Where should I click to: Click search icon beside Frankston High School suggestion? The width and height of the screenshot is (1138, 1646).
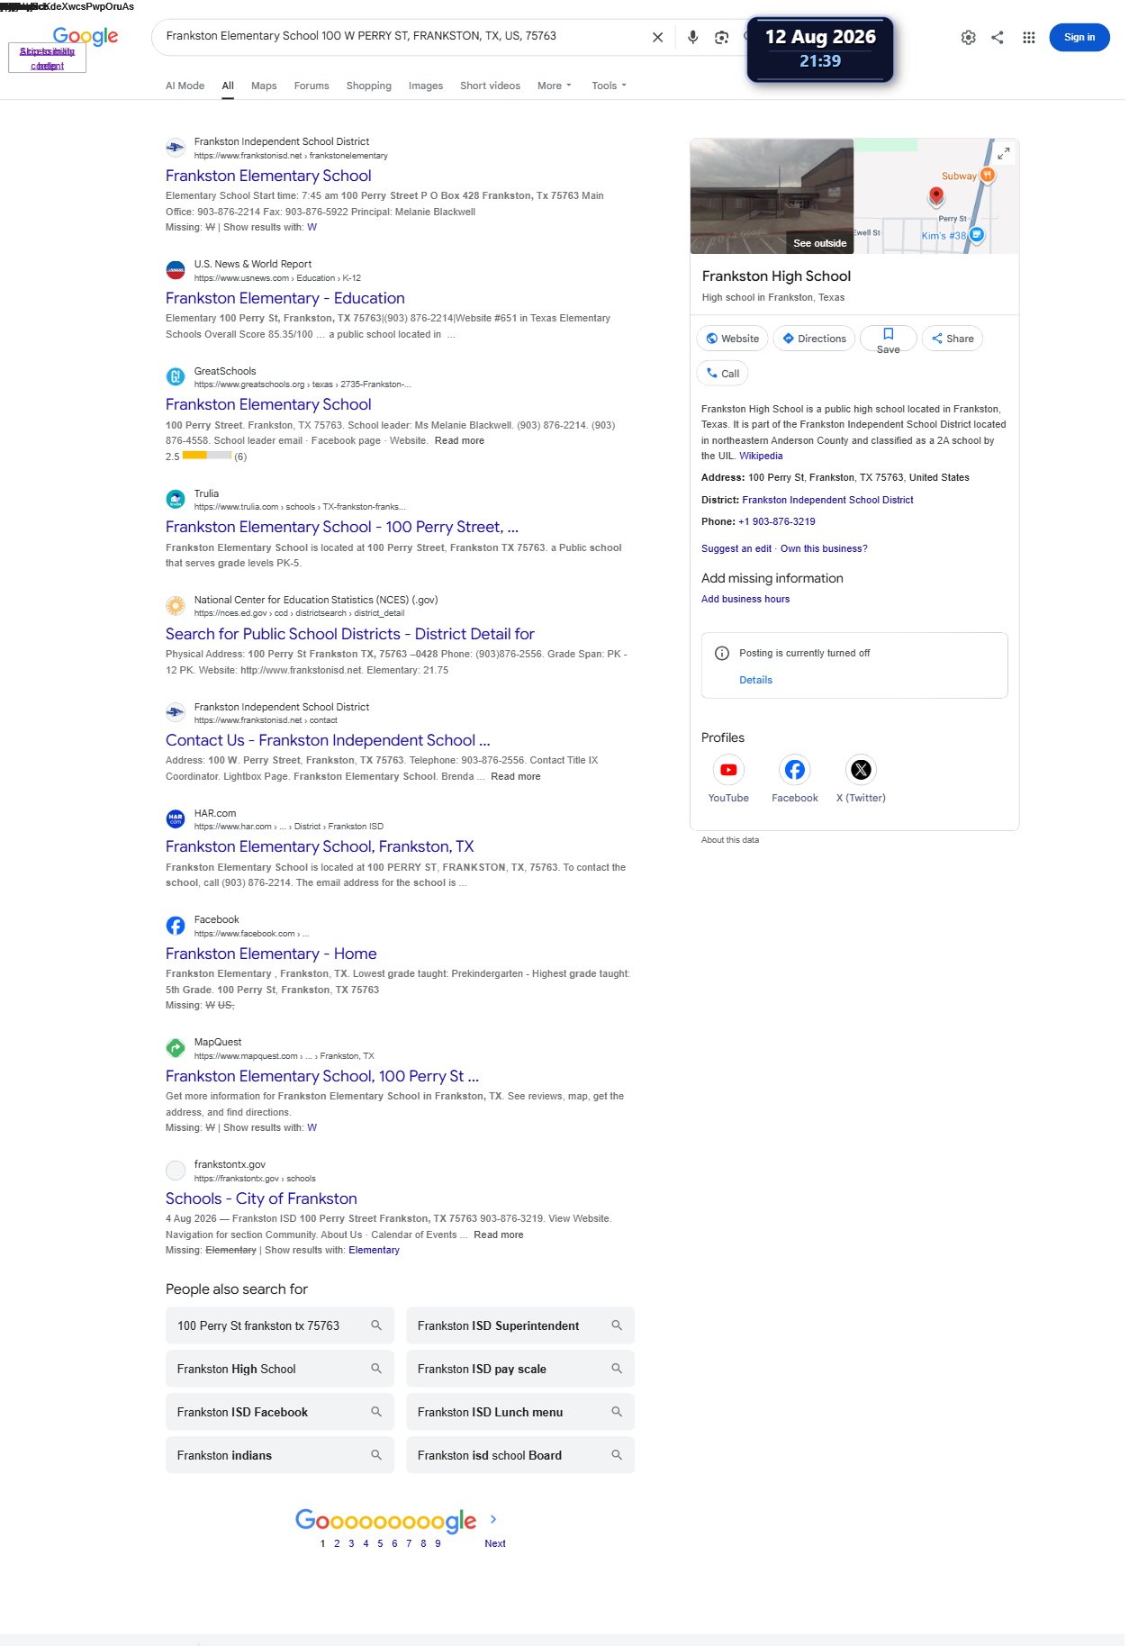pos(376,1369)
